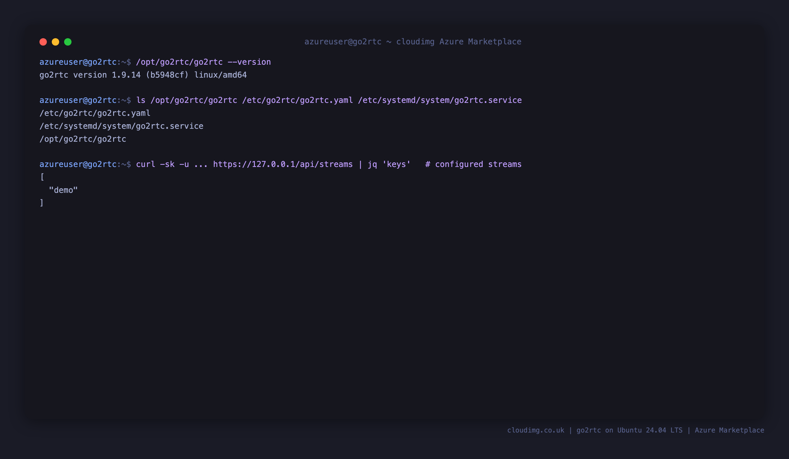Click the yellow minimize window button
789x459 pixels.
pos(55,42)
